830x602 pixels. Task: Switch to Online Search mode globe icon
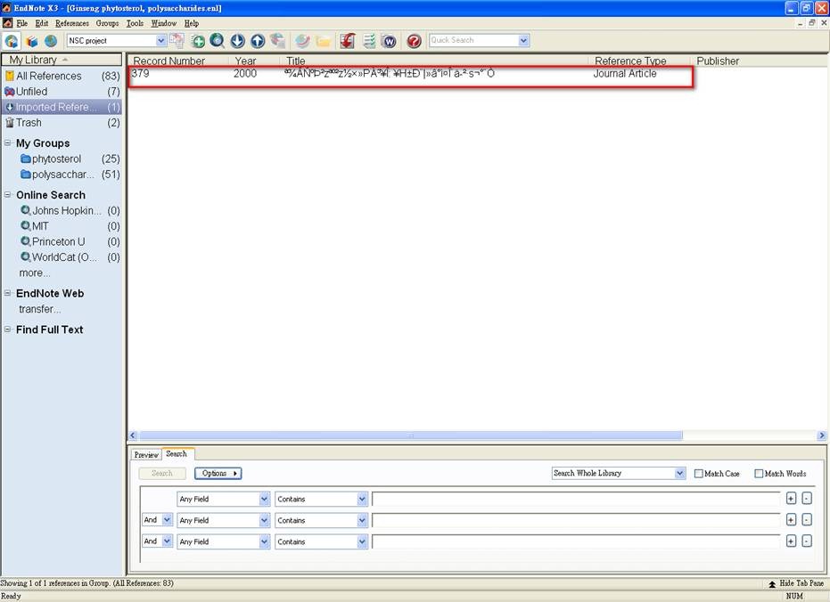pyautogui.click(x=50, y=41)
